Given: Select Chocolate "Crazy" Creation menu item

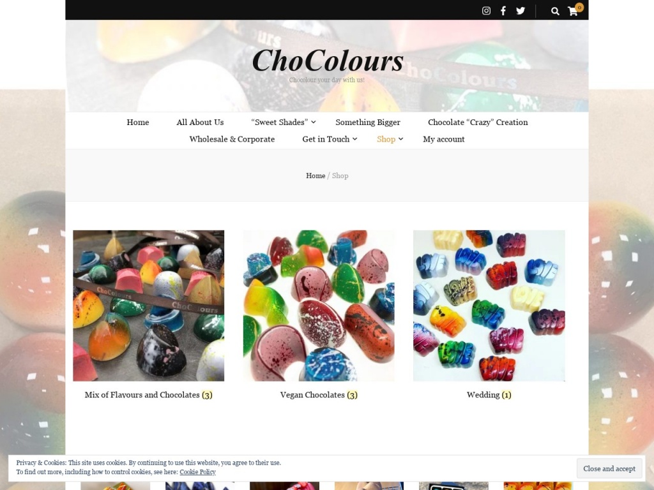Looking at the screenshot, I should pyautogui.click(x=478, y=122).
